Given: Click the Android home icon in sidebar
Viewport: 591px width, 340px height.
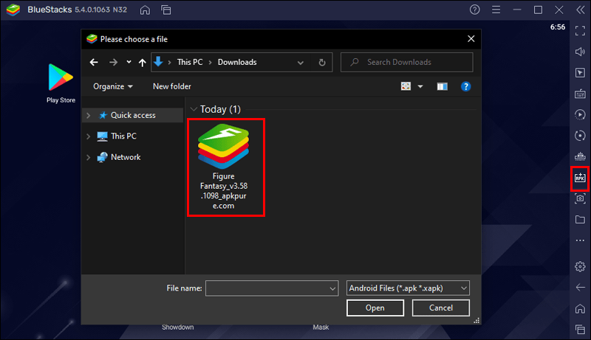Looking at the screenshot, I should pos(580,308).
